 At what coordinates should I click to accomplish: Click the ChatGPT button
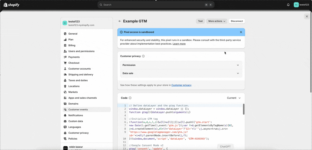[x=225, y=147]
